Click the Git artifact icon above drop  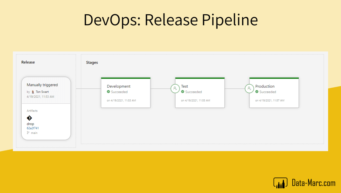coord(29,118)
